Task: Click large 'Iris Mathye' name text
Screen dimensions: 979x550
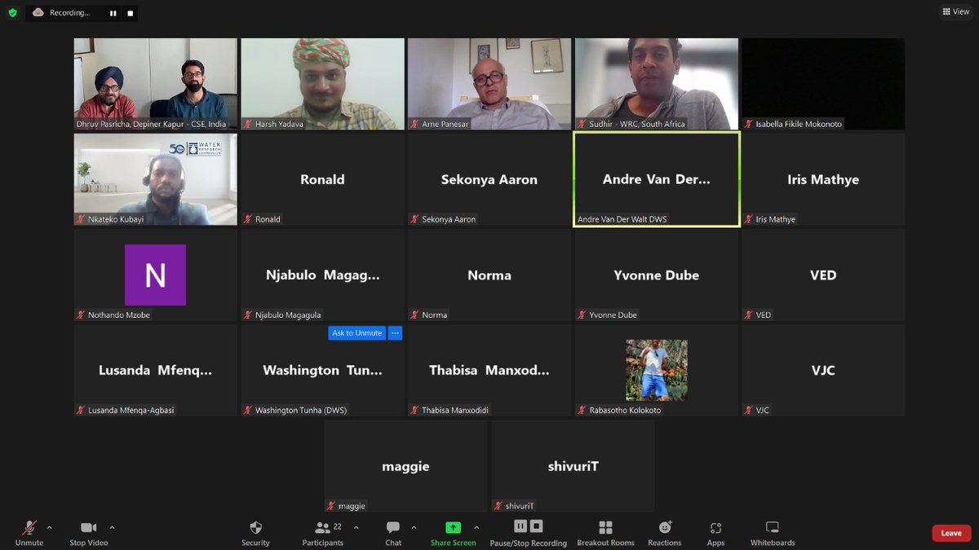Action: click(x=823, y=180)
